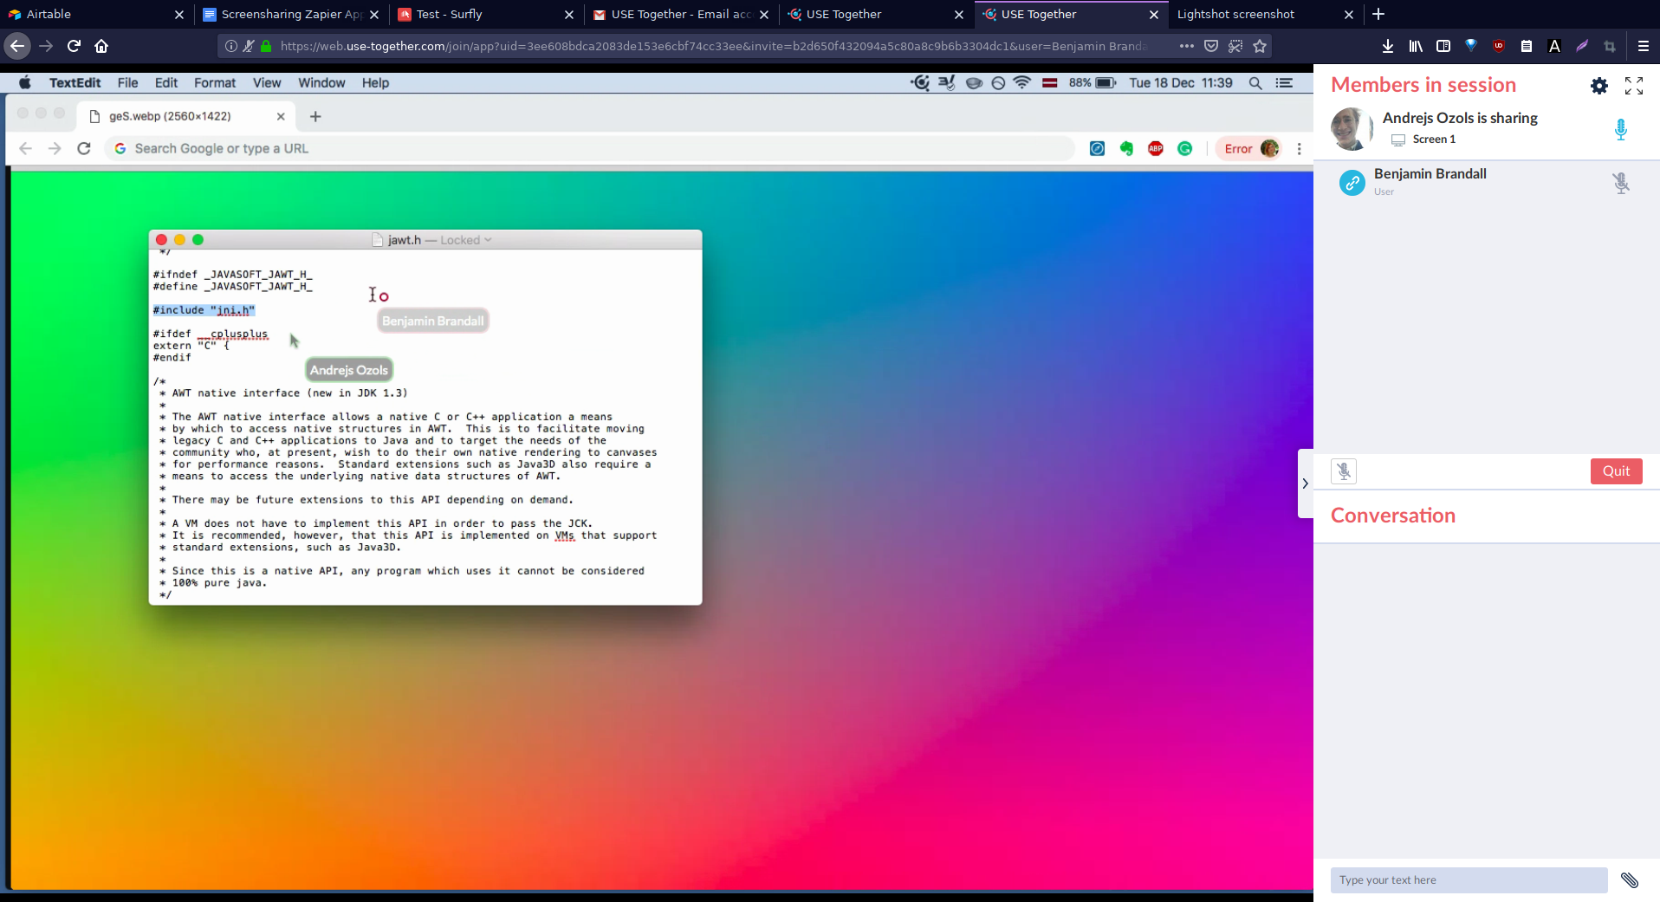Unmute using microphone button beside Quit
Screen dimensions: 1660x902
(x=1344, y=471)
